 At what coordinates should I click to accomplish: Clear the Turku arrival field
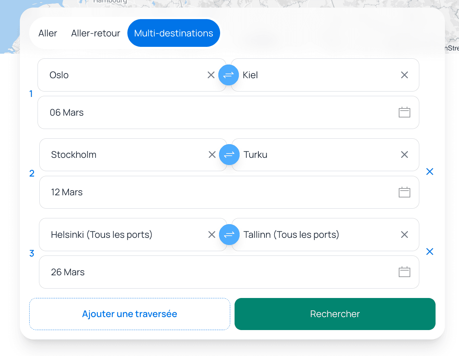click(405, 155)
